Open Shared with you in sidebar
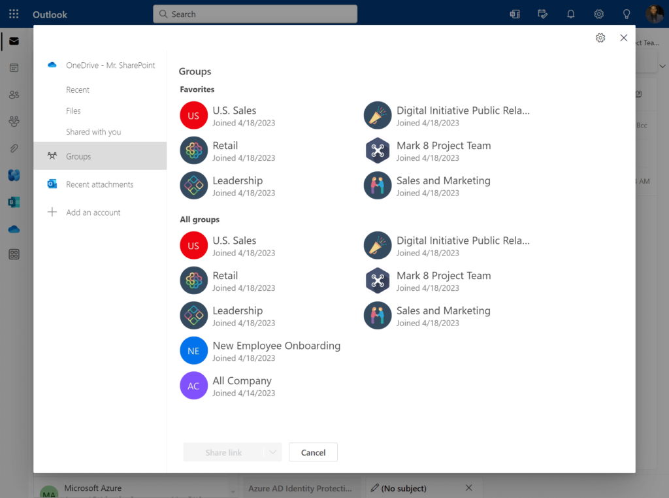Viewport: 669px width, 498px height. click(93, 132)
